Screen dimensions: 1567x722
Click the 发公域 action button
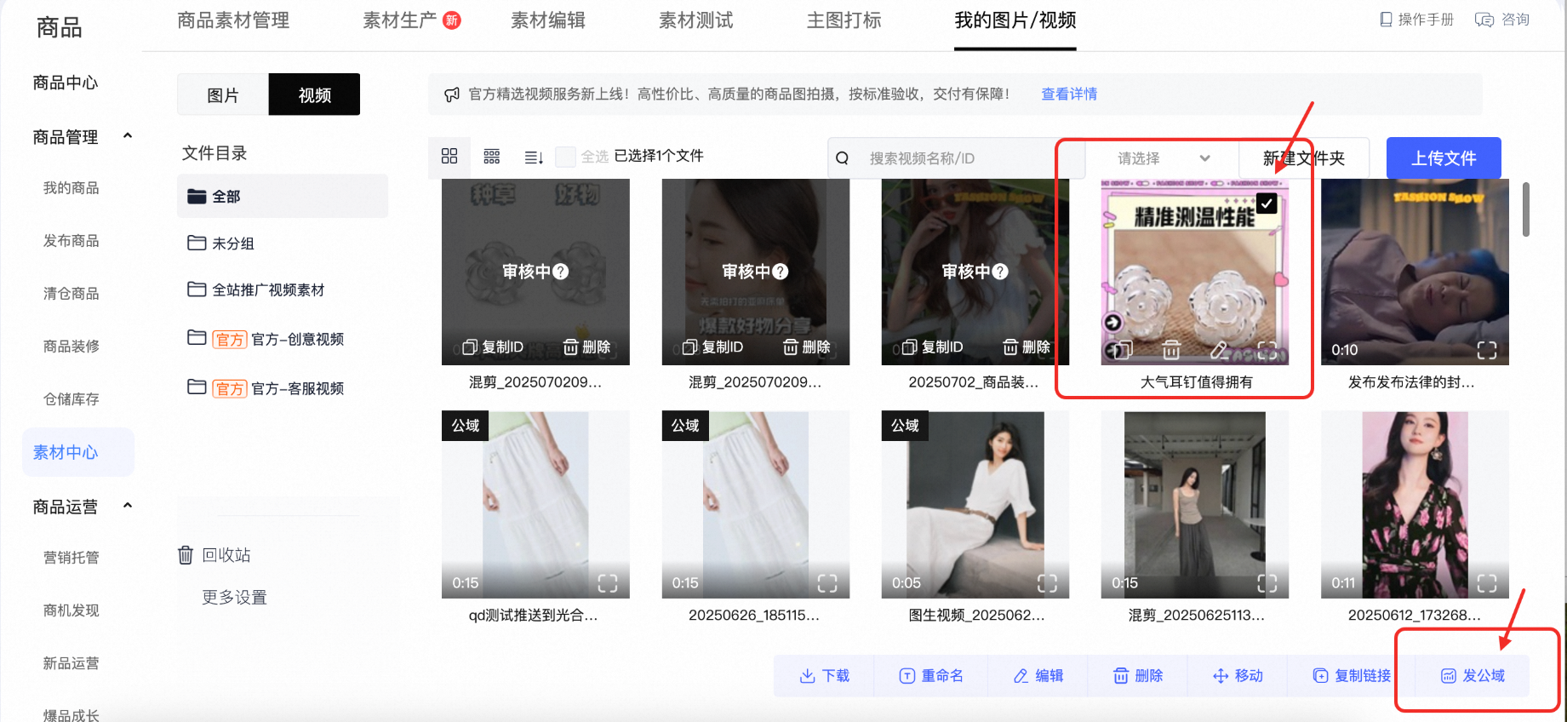[x=1473, y=675]
